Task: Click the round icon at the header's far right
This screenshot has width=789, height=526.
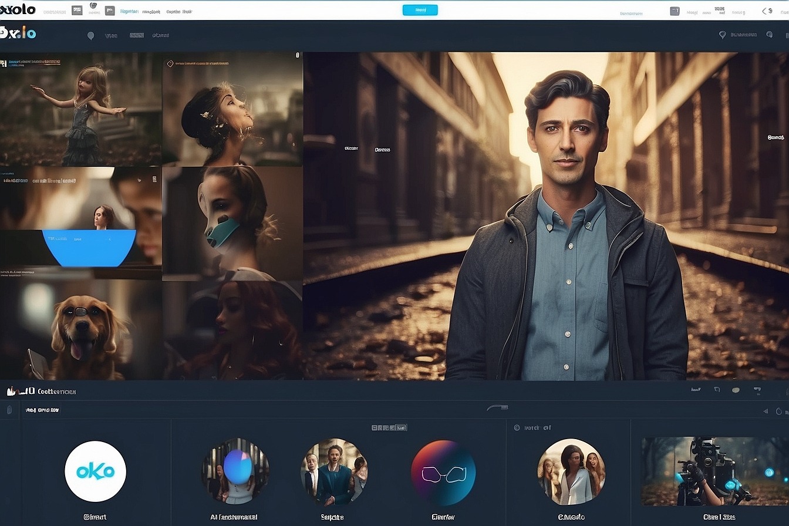Action: click(x=770, y=35)
